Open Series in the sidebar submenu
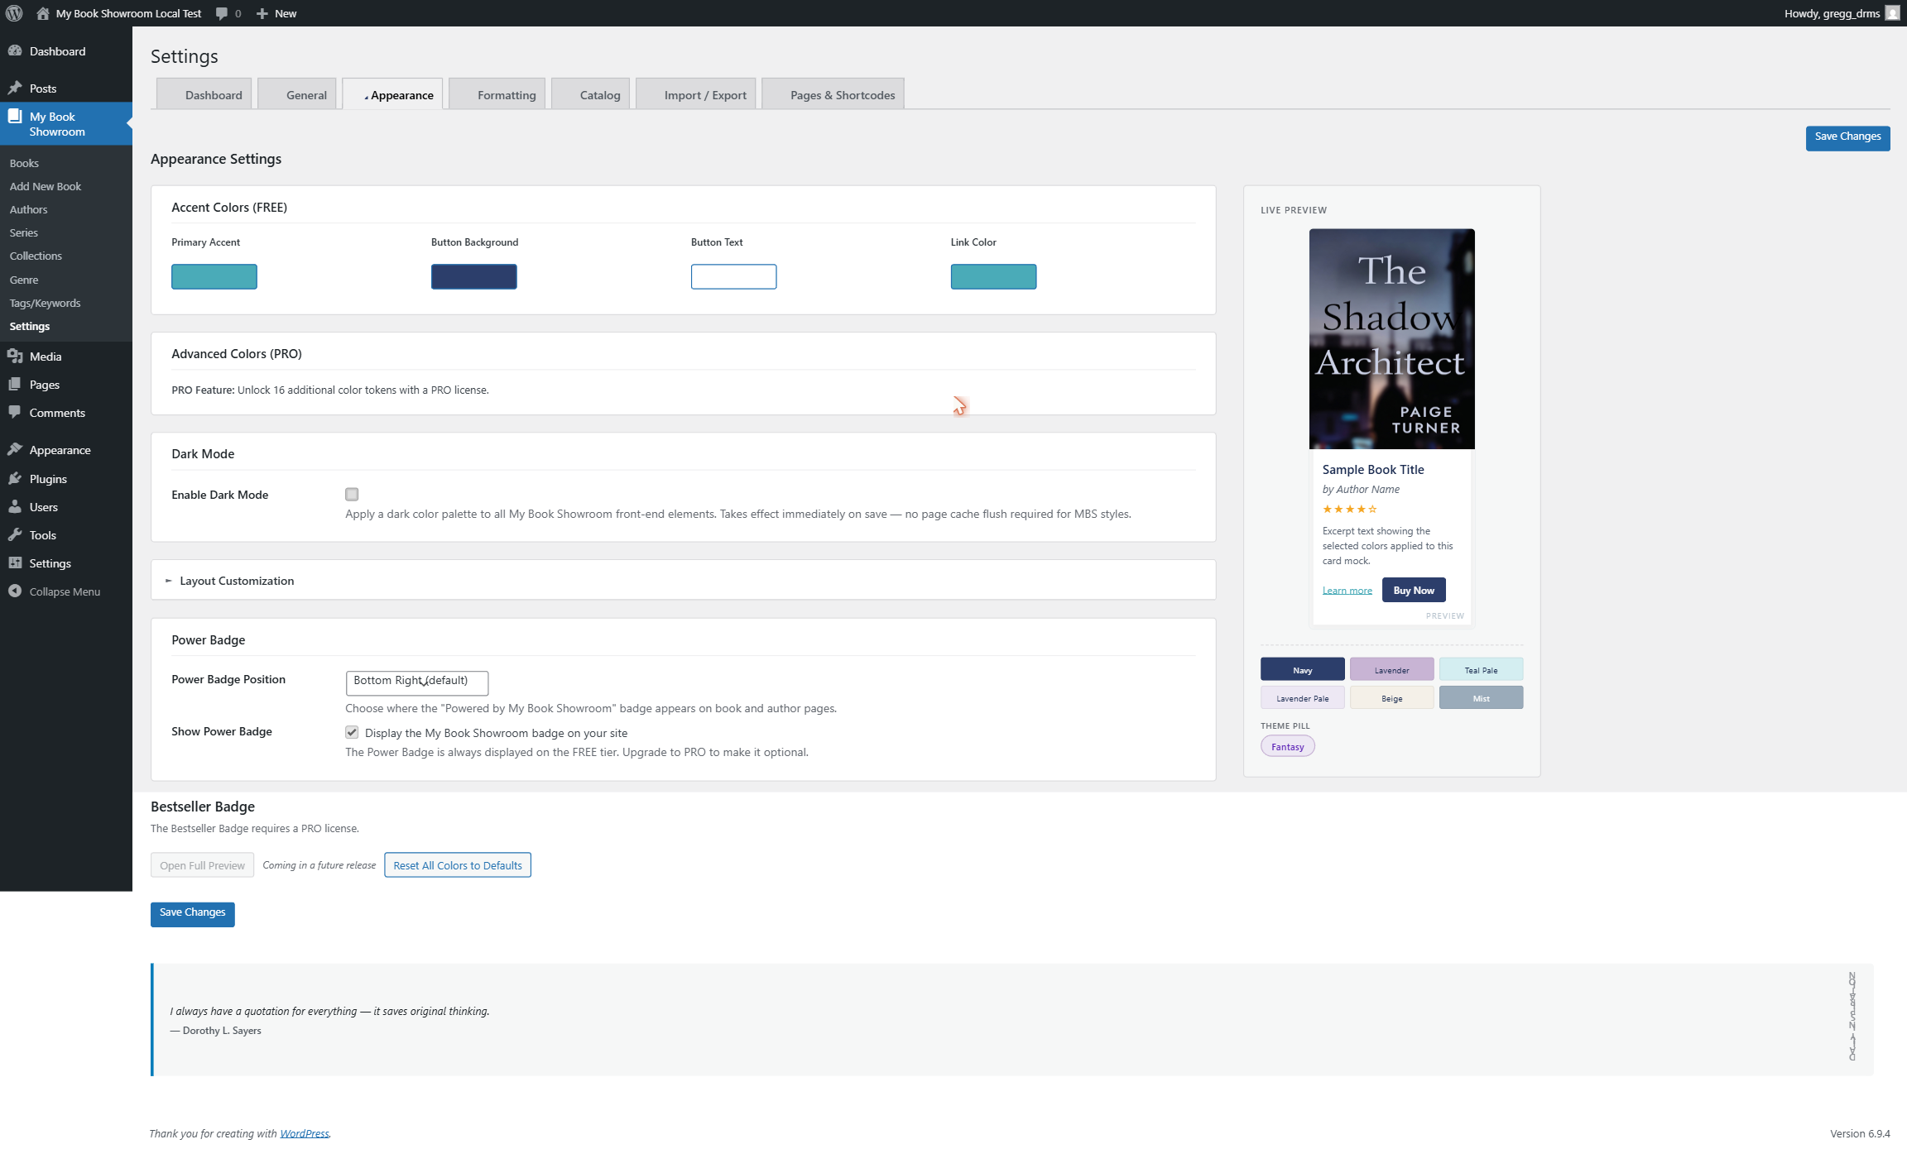 pyautogui.click(x=24, y=232)
